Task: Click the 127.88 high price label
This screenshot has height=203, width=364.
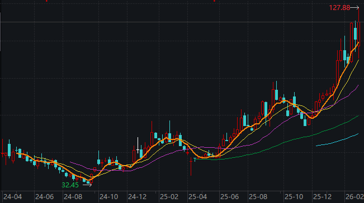Action: (339, 8)
